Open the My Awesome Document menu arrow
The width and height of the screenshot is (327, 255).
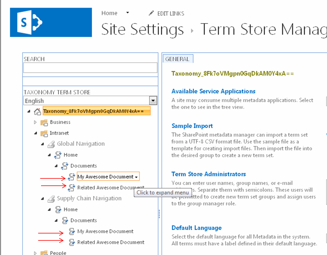point(136,177)
